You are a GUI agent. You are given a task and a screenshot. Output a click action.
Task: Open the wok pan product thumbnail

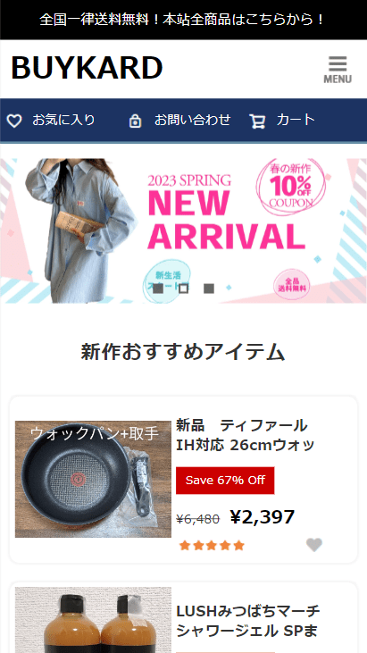point(93,479)
